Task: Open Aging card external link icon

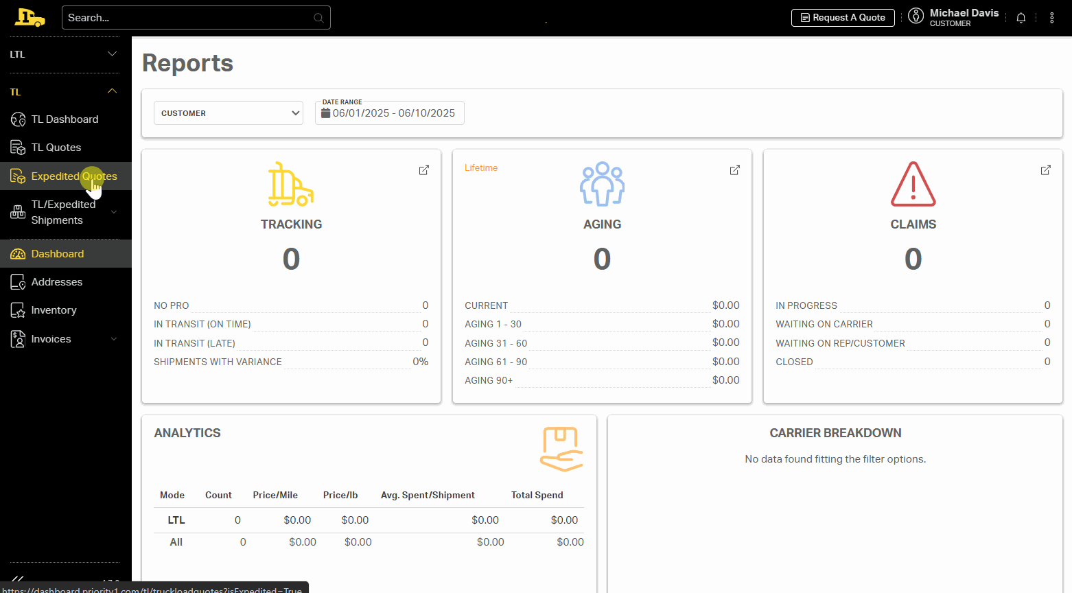Action: (734, 170)
